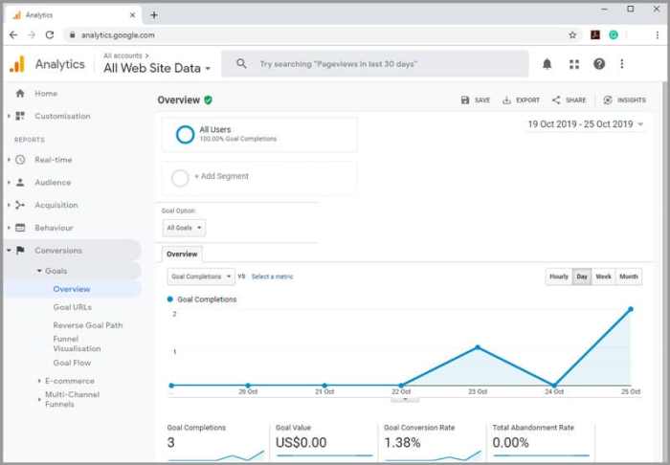Viewport: 670px width, 465px height.
Task: Open the notifications bell
Action: click(x=547, y=64)
